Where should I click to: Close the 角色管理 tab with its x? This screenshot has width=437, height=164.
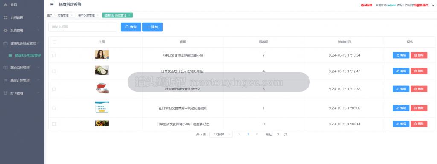pyautogui.click(x=71, y=15)
